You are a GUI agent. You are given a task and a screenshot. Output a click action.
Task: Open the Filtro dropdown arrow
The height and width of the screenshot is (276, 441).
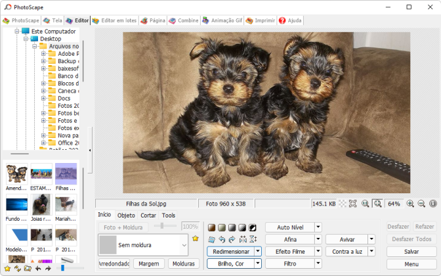pos(318,264)
